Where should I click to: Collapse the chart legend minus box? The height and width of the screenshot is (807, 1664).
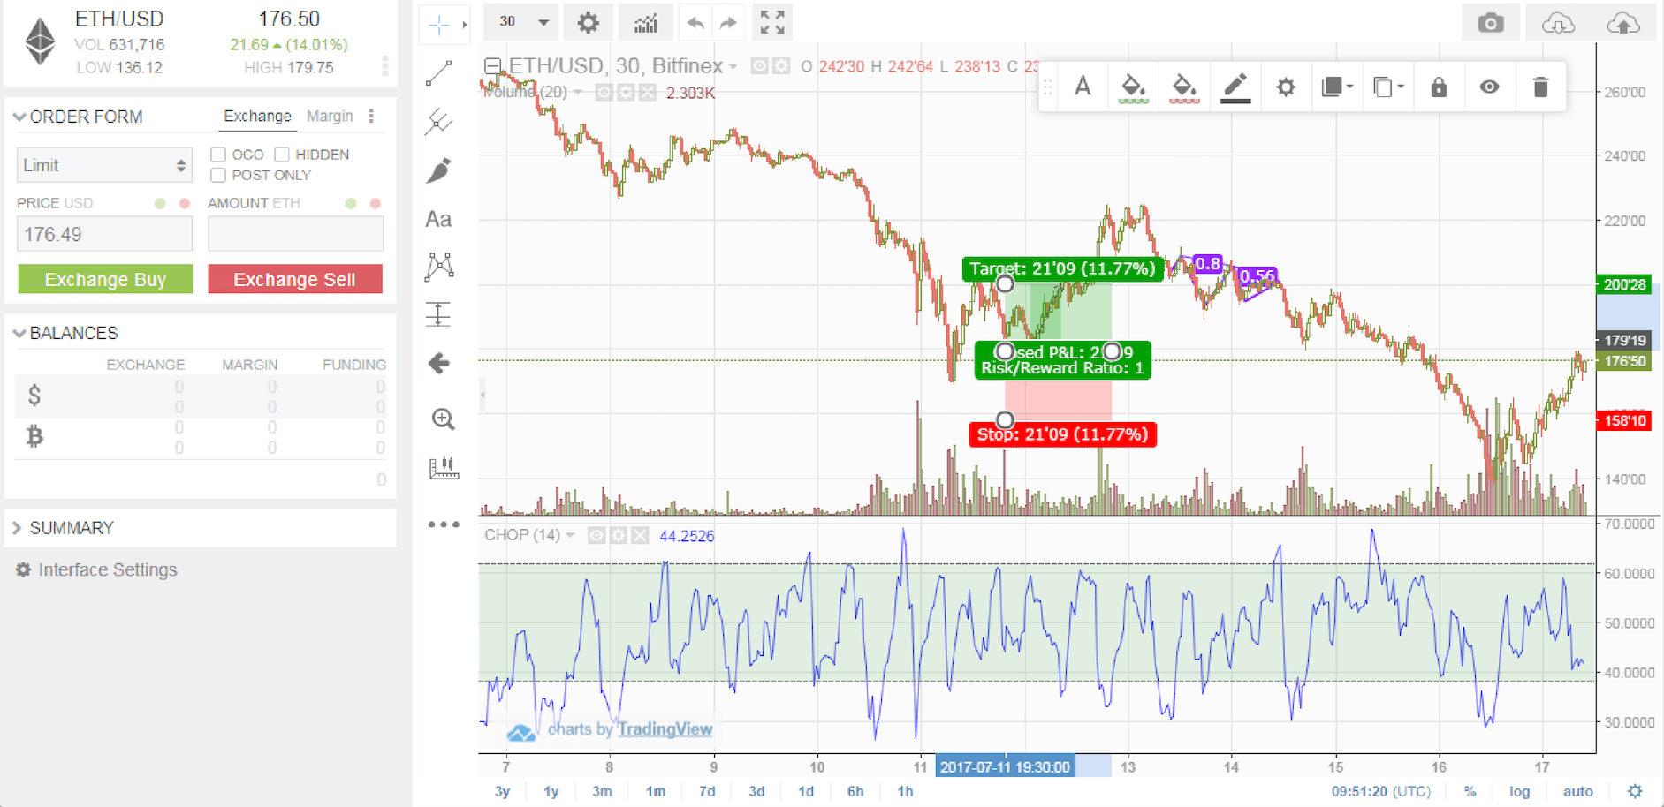pyautogui.click(x=492, y=65)
